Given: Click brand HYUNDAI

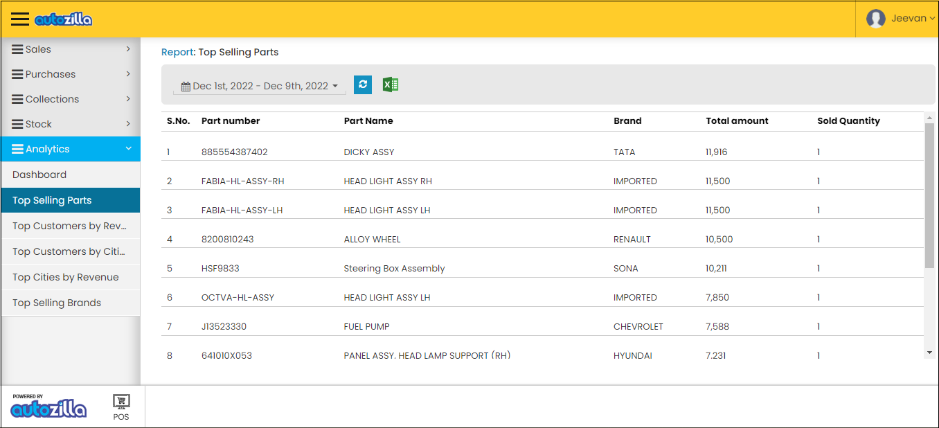Looking at the screenshot, I should 633,355.
